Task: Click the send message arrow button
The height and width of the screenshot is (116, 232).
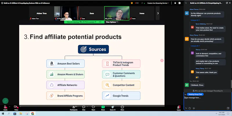Action: [228, 108]
